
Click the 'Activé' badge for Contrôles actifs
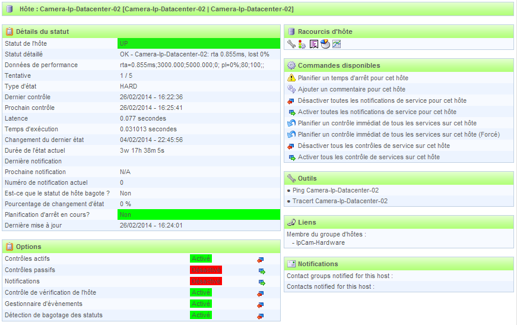point(201,258)
